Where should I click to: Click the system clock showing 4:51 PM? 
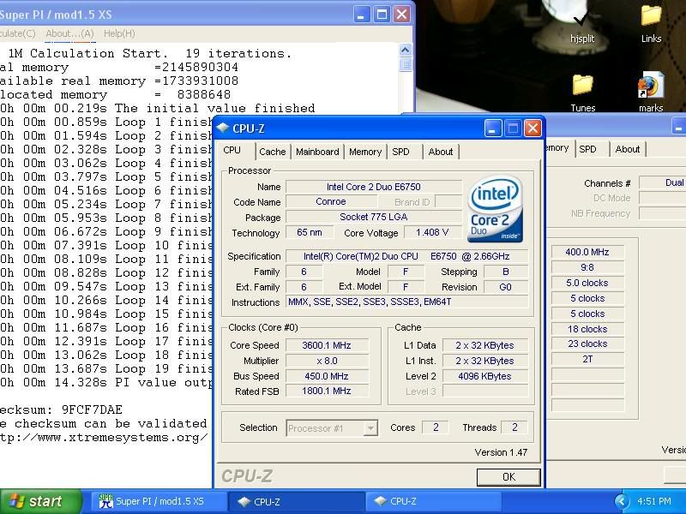pyautogui.click(x=653, y=501)
